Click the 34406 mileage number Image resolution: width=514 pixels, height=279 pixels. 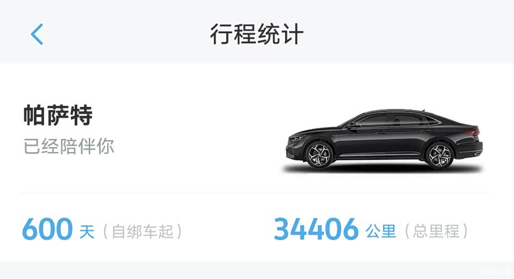click(x=316, y=229)
